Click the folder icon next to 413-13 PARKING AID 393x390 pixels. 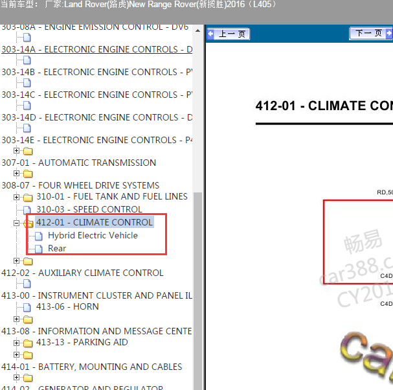(28, 343)
